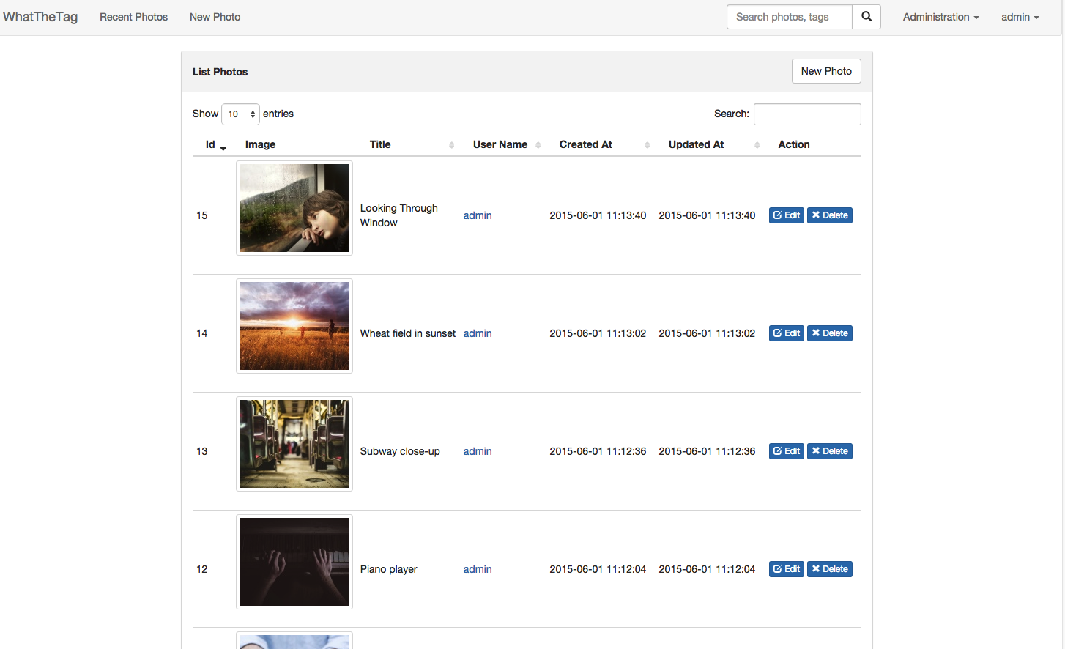Open the Looking Through Window thumbnail
Image resolution: width=1065 pixels, height=649 pixels.
coord(294,208)
